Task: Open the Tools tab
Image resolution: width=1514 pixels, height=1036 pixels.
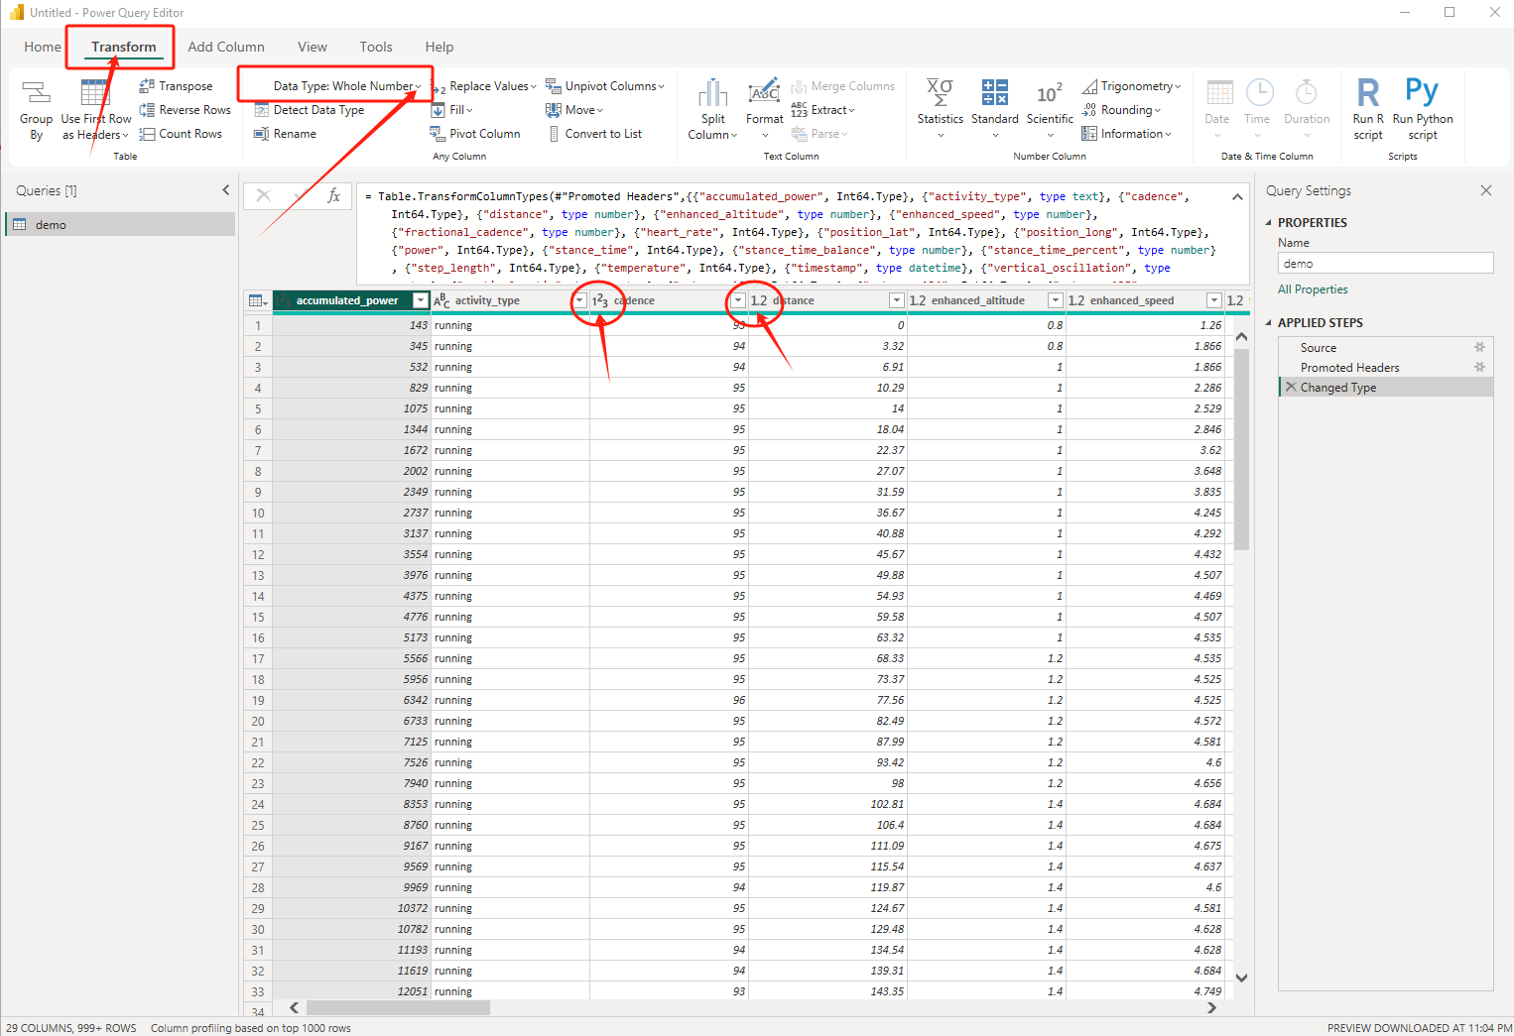Action: pos(376,47)
